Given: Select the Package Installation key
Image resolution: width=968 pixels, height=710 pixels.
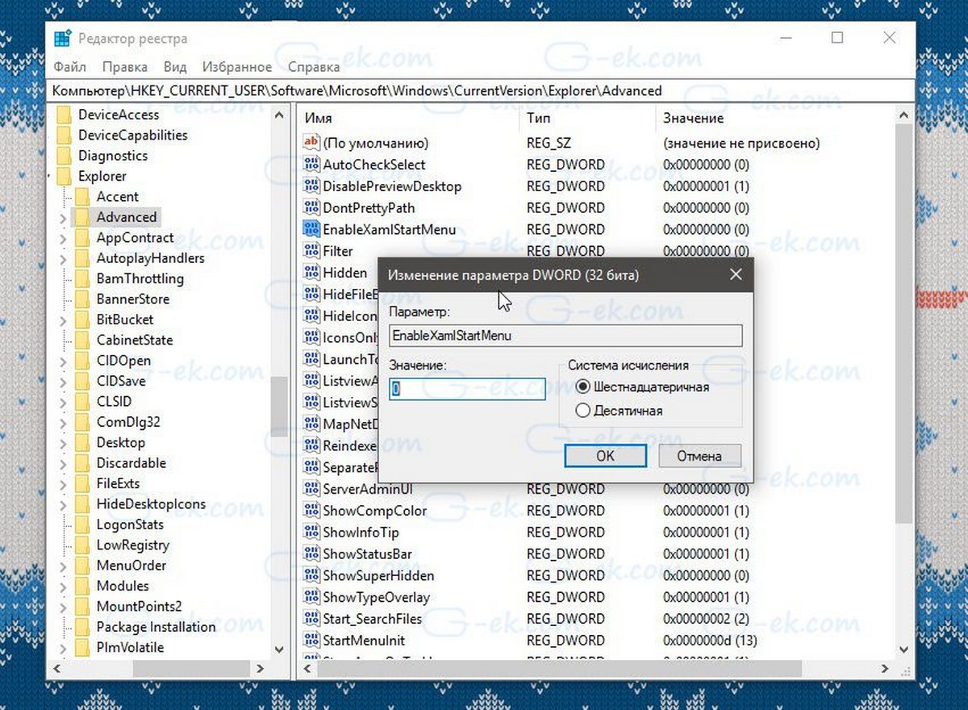Looking at the screenshot, I should 156,627.
